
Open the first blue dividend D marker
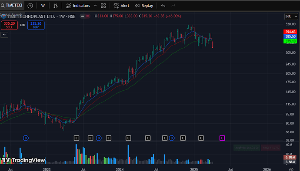pos(26,138)
